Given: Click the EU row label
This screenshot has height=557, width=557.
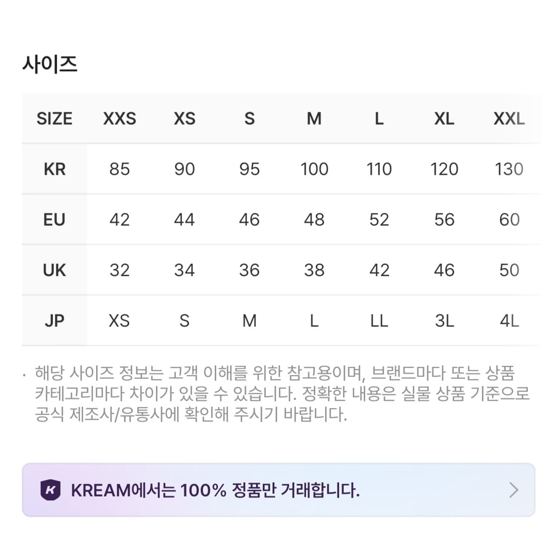Looking at the screenshot, I should [x=54, y=220].
